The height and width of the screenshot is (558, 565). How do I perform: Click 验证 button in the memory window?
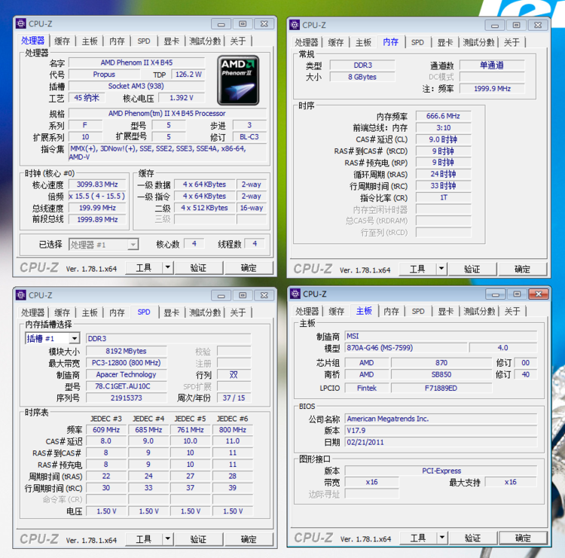click(472, 269)
